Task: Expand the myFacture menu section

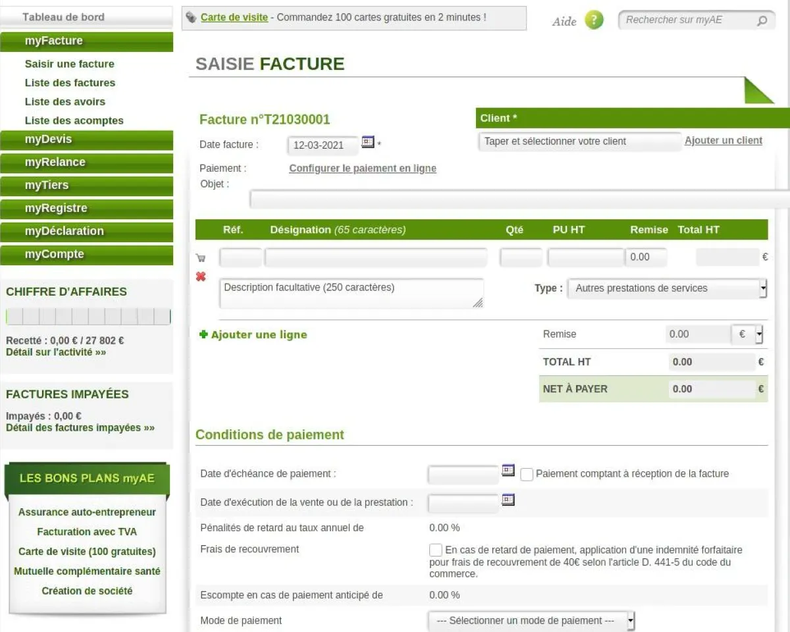Action: pos(86,41)
